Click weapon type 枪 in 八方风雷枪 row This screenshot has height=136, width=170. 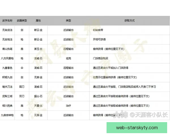click(x=22, y=58)
